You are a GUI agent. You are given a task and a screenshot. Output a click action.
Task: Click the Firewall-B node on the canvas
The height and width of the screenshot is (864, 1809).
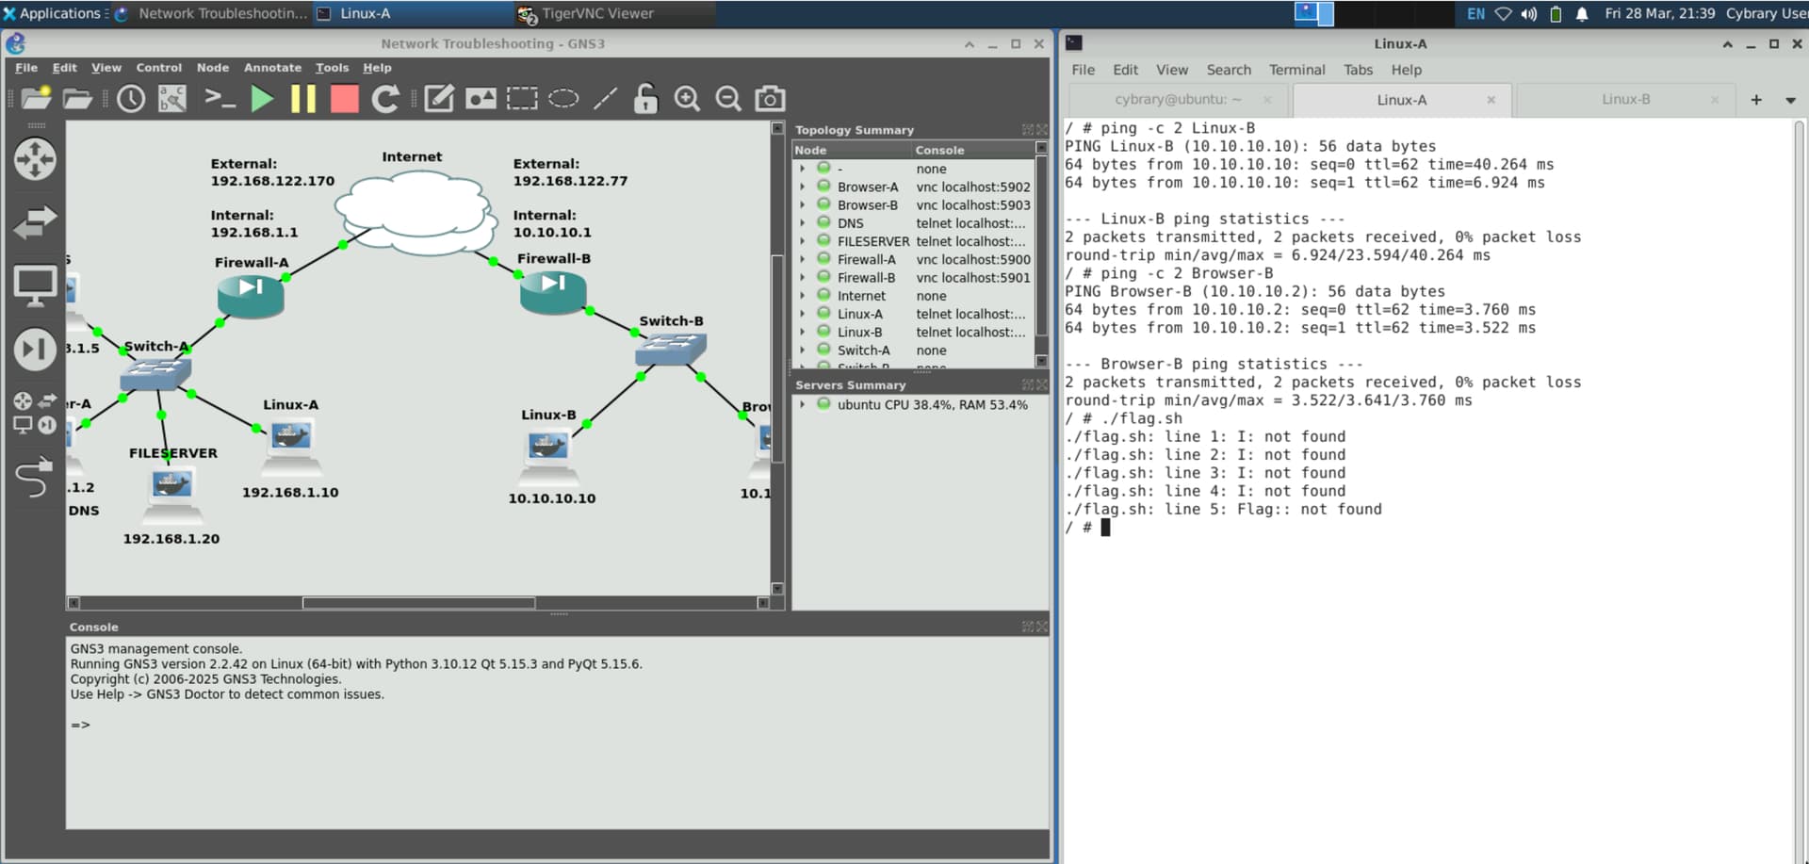click(553, 292)
